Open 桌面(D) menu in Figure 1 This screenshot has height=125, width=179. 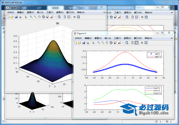click(x=60, y=12)
